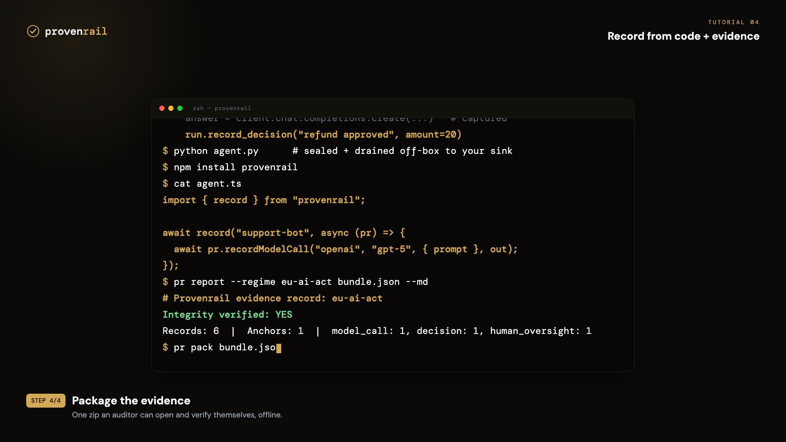Click the green 'Integrity verified: YES' line
This screenshot has width=786, height=442.
click(227, 315)
